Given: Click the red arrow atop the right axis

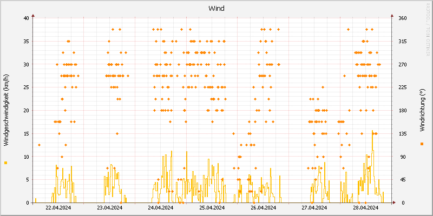Looking at the screenshot, I should (391, 16).
